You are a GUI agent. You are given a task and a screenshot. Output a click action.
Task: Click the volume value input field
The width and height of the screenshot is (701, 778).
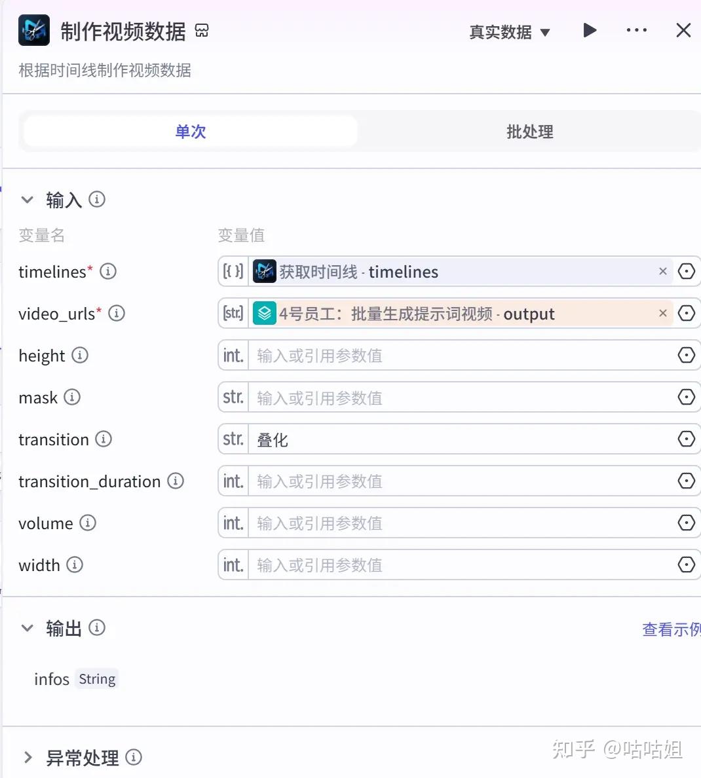[x=459, y=523]
